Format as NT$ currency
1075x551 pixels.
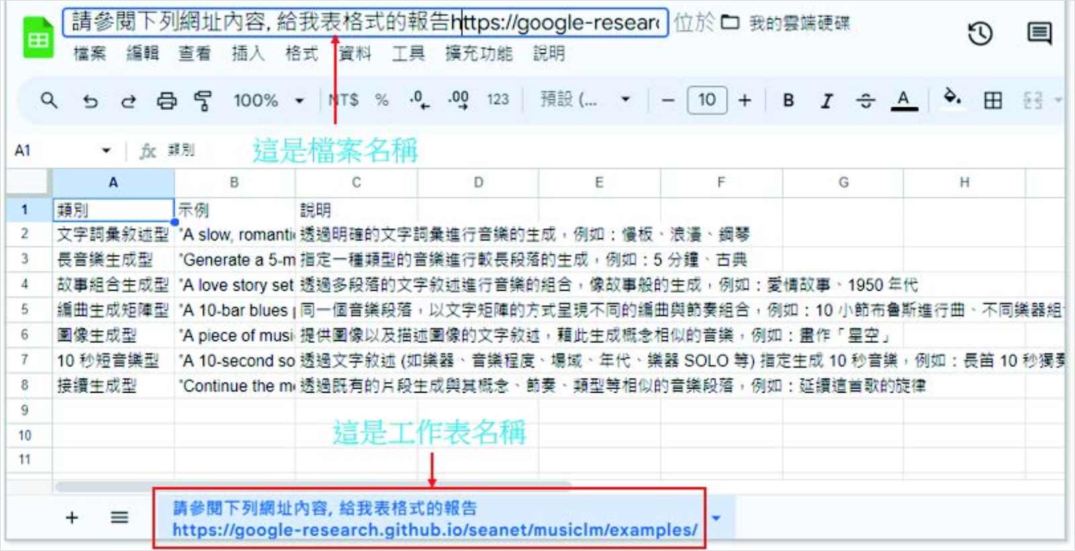click(x=344, y=100)
